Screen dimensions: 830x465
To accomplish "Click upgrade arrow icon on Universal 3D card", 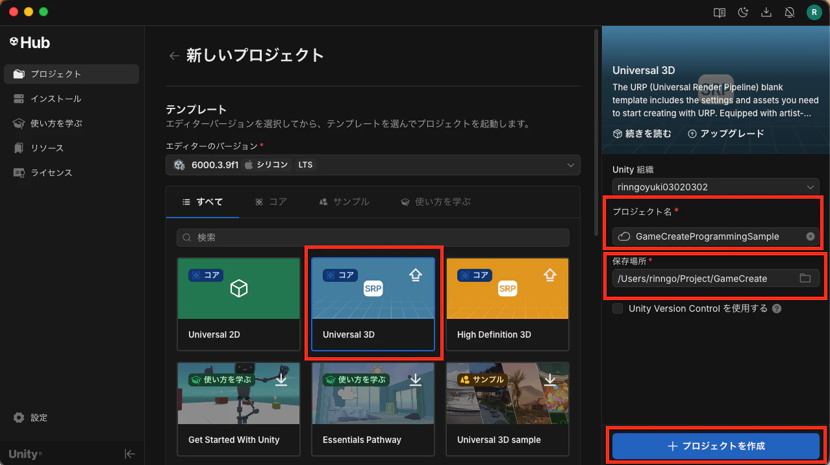I will (x=416, y=275).
